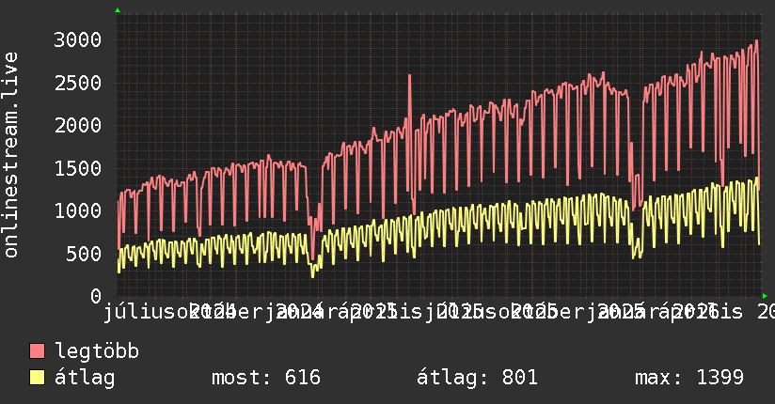Click the 2000 y-axis label
Viewport: 775px width, 404px height.
coord(78,126)
